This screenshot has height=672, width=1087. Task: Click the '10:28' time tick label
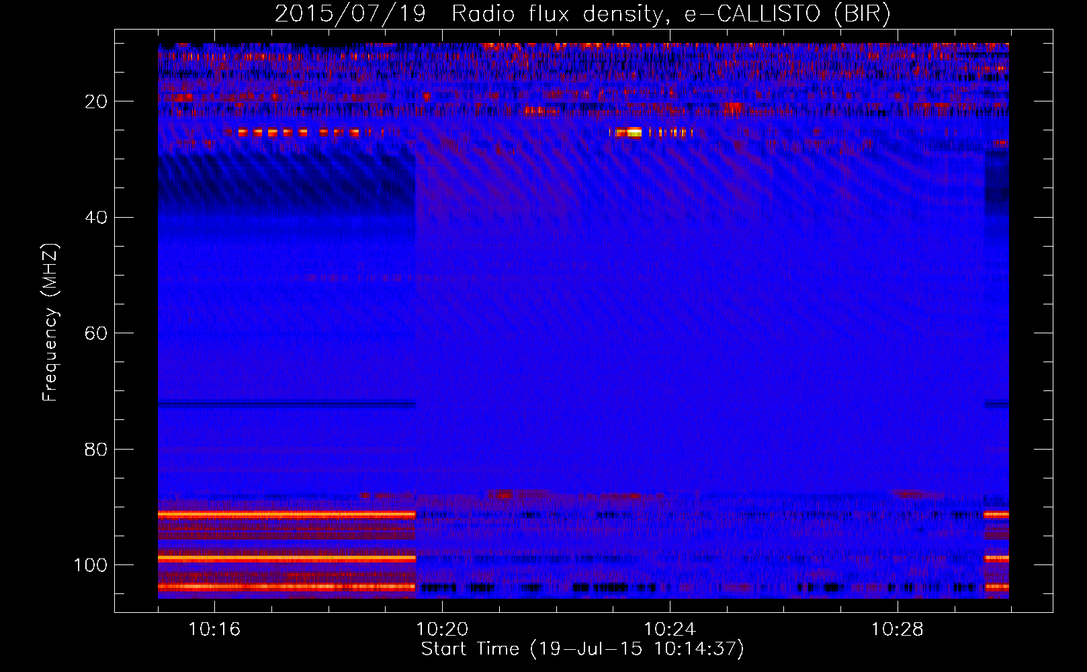(x=898, y=630)
